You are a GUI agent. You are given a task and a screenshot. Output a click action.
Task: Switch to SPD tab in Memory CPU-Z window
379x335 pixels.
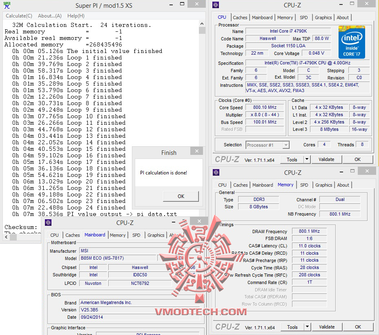(x=304, y=185)
